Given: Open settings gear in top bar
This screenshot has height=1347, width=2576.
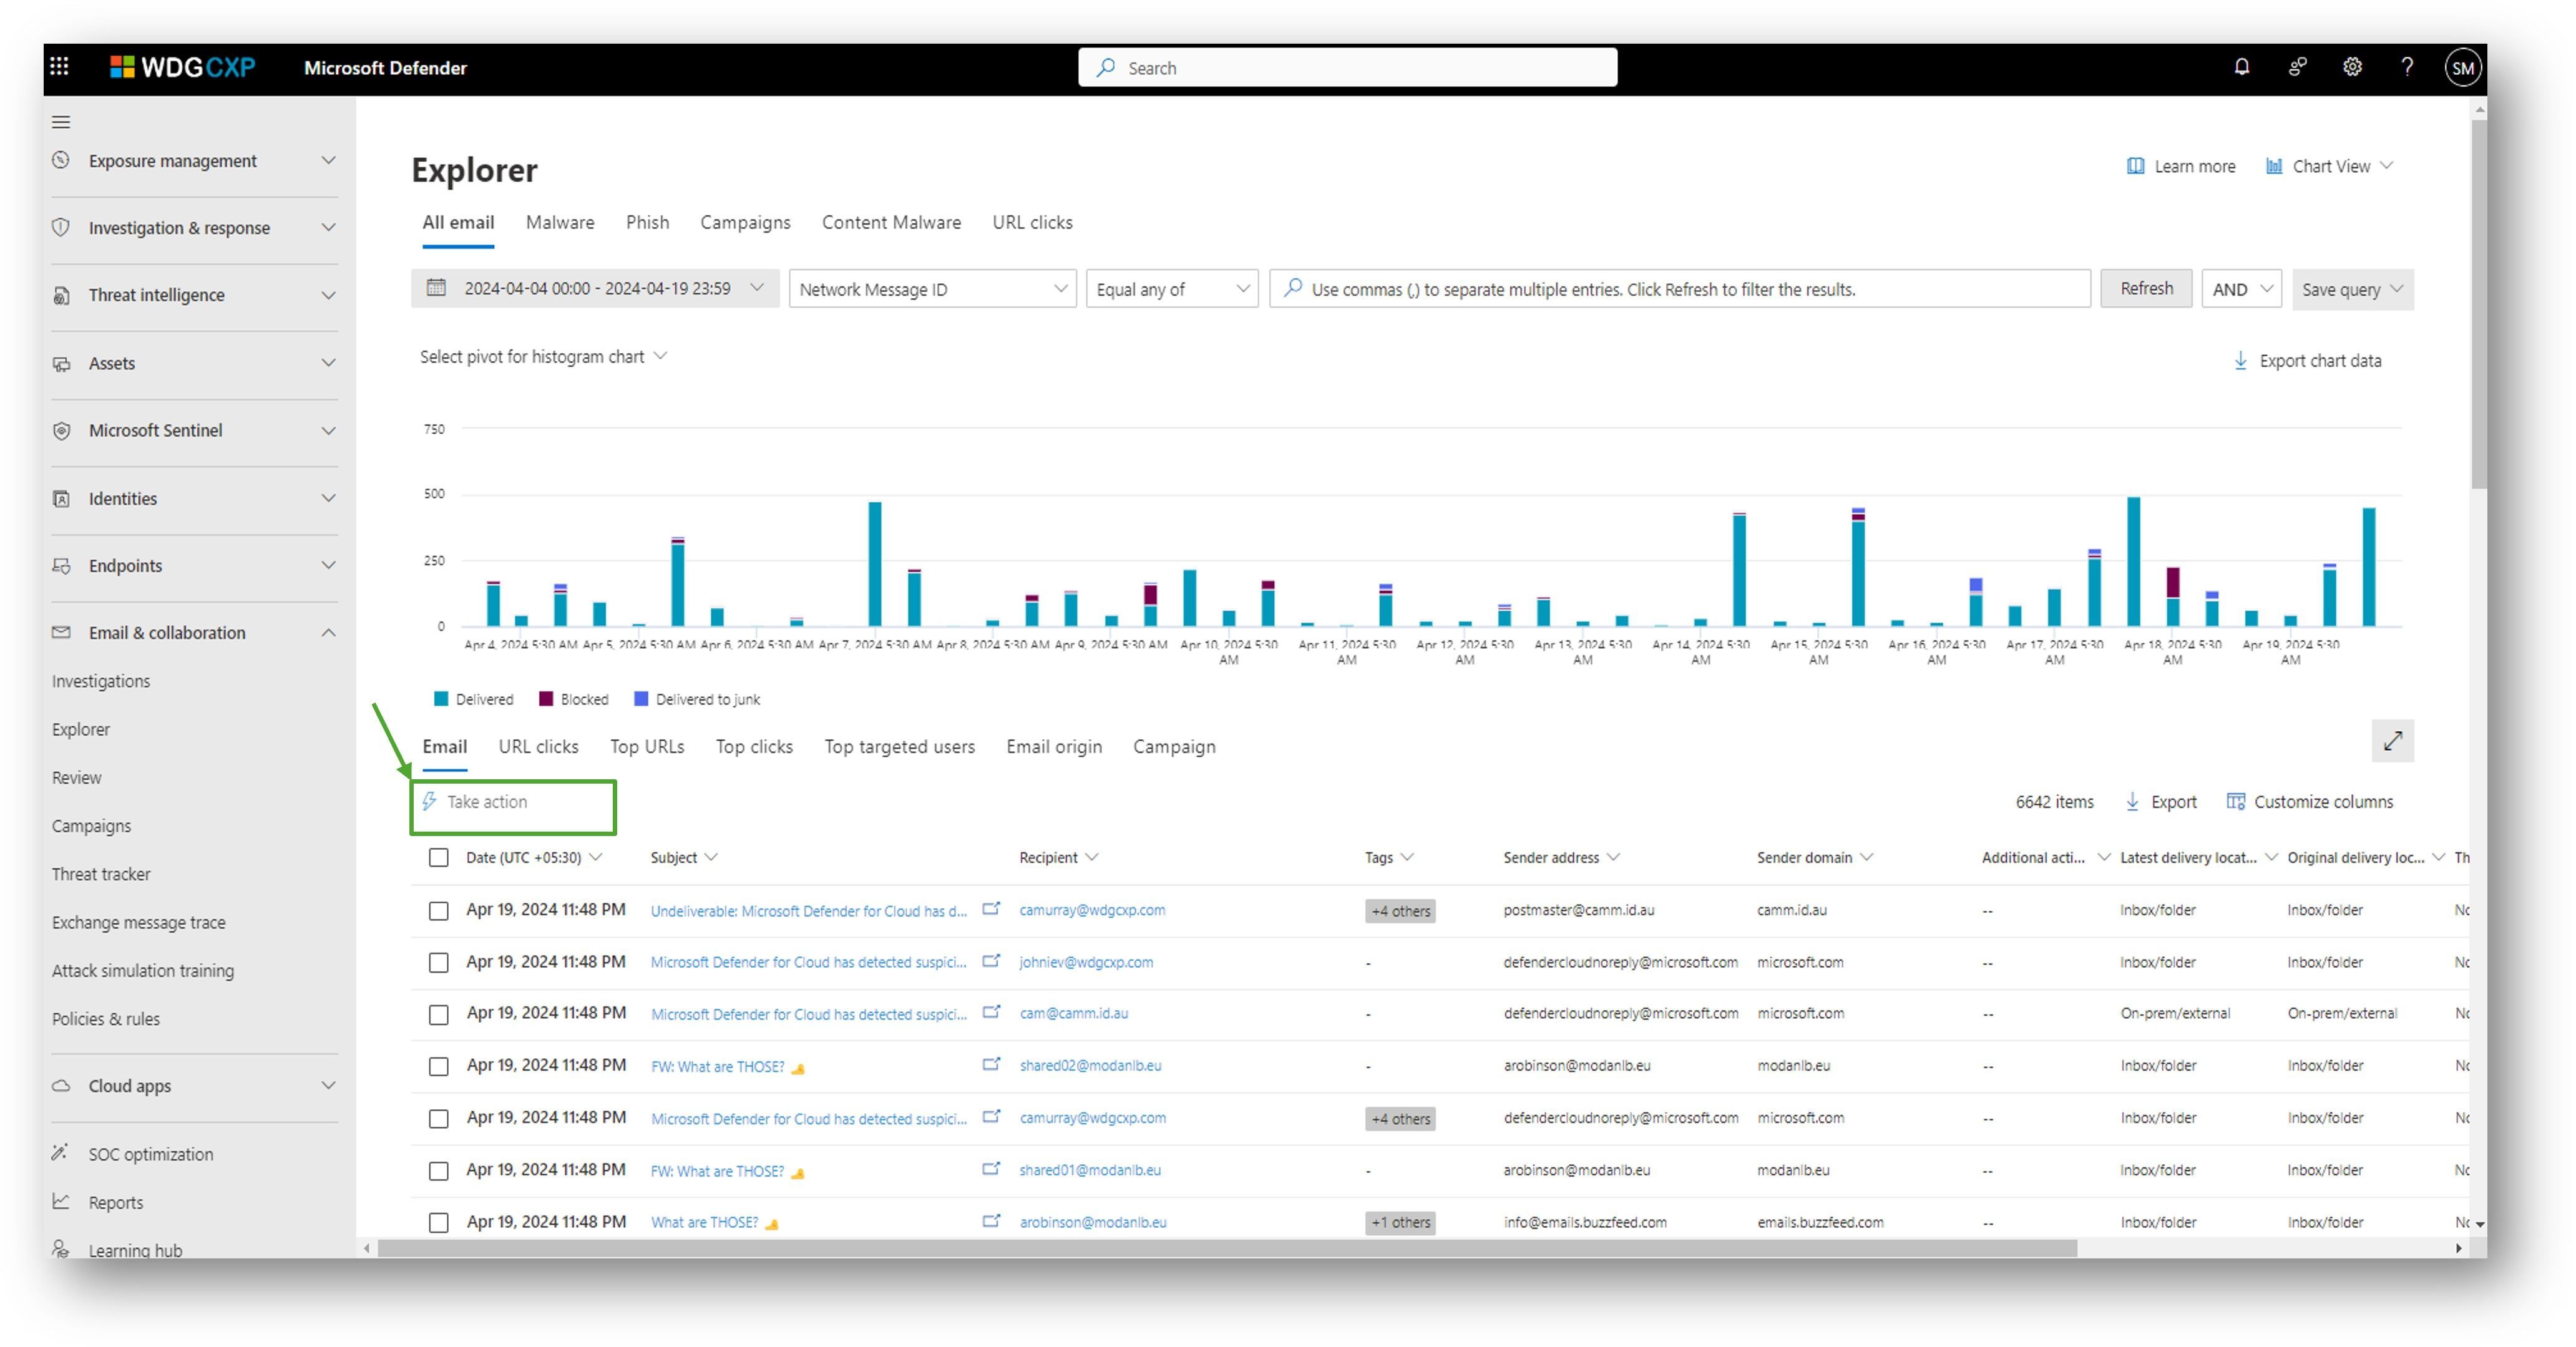Looking at the screenshot, I should point(2352,67).
